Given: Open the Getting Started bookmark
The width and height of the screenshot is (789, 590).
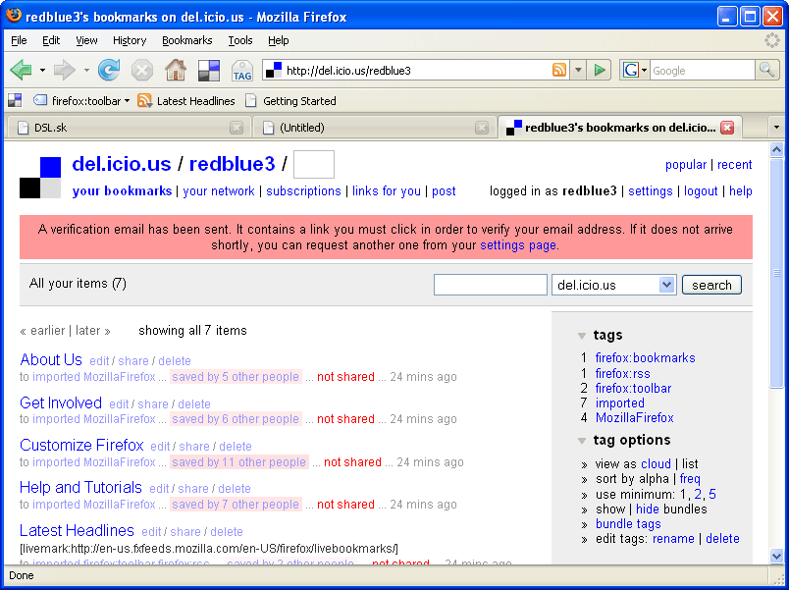Looking at the screenshot, I should coord(290,101).
